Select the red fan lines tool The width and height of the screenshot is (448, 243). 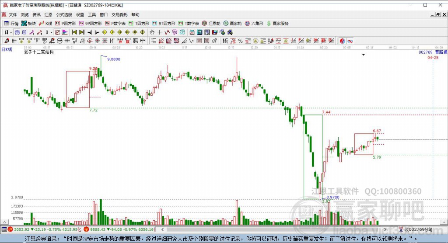161,41
